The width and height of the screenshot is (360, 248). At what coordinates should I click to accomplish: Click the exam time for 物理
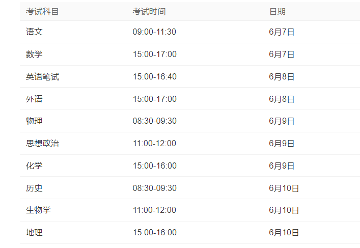[154, 121]
